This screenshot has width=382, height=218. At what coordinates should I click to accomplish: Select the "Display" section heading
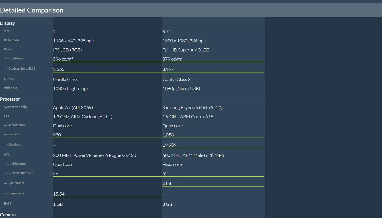(x=7, y=23)
